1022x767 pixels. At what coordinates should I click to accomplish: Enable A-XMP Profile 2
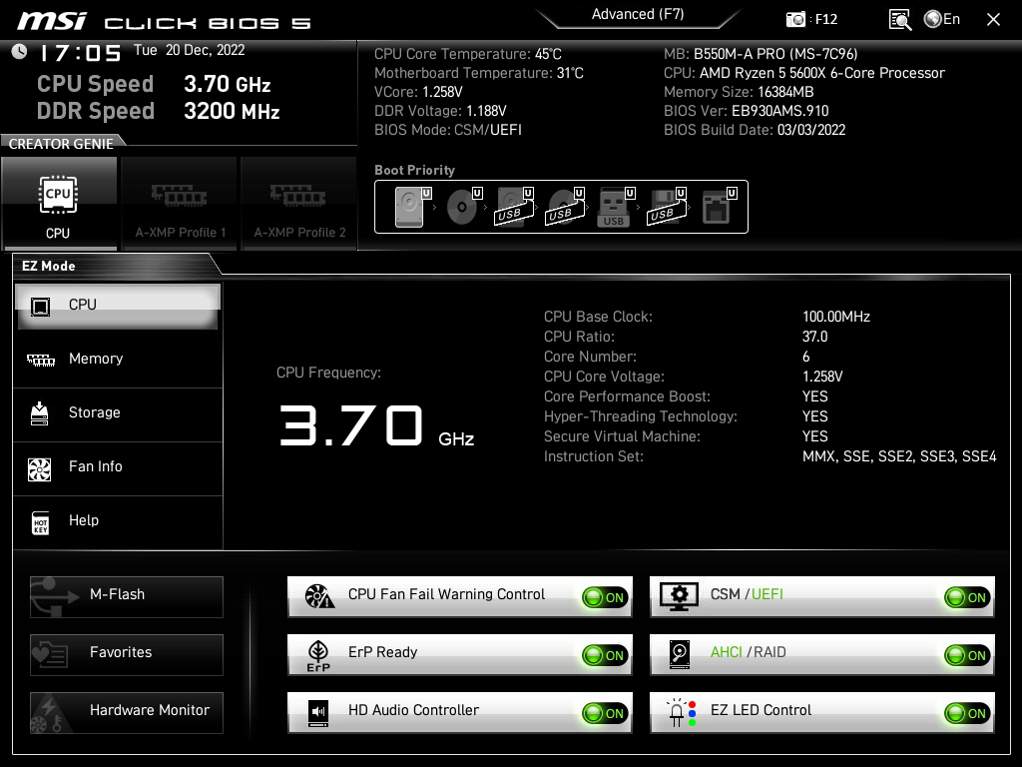pyautogui.click(x=299, y=204)
